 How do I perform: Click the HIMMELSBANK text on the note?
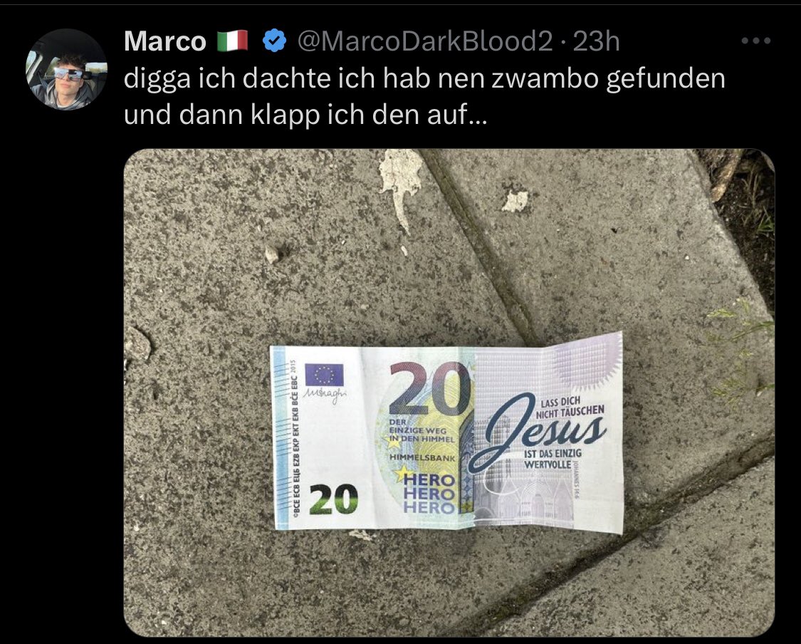coord(422,458)
